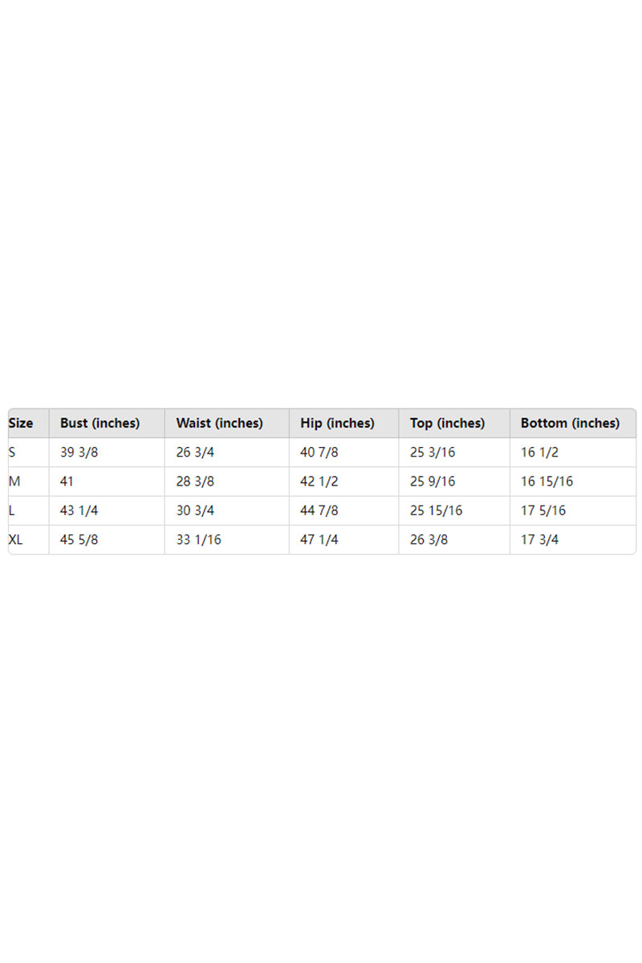Click the hip value 42 1/2
Screen dimensions: 642x963
pyautogui.click(x=319, y=481)
